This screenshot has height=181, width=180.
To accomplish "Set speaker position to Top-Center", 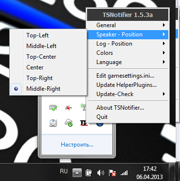I will (48, 57).
